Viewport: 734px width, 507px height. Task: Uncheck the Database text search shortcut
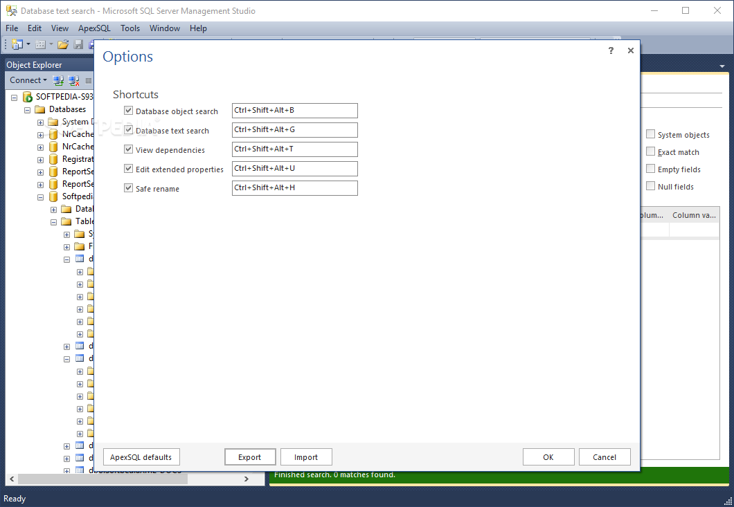click(128, 129)
